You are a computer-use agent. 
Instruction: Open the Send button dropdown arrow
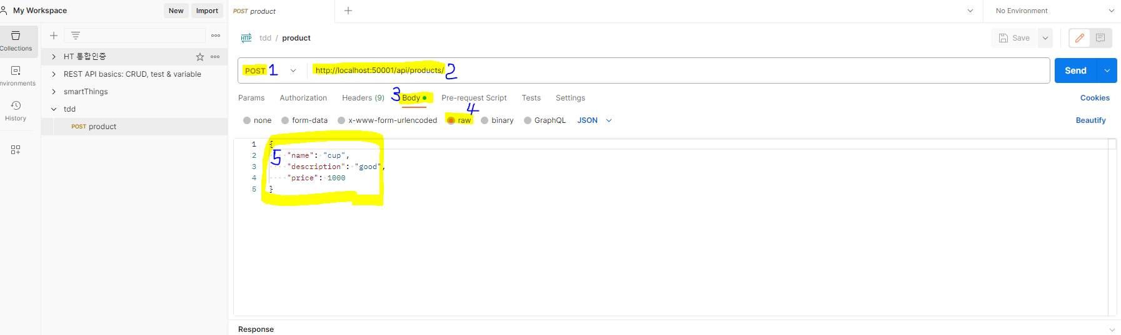(x=1107, y=70)
